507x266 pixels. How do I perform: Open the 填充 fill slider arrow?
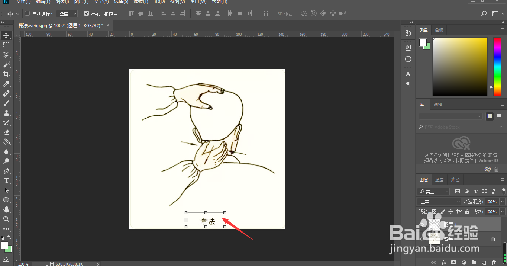[x=502, y=212]
